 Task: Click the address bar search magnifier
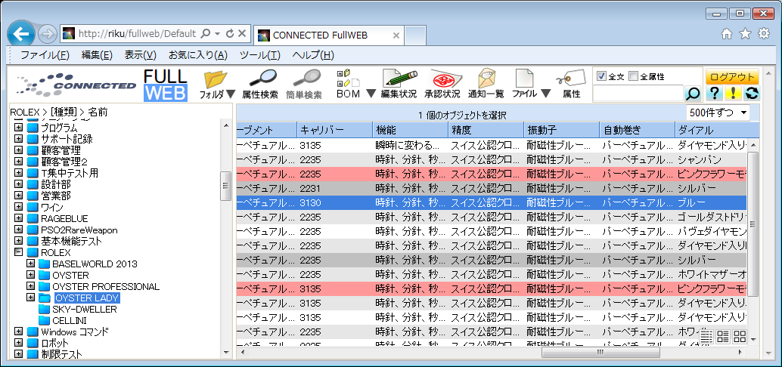205,34
